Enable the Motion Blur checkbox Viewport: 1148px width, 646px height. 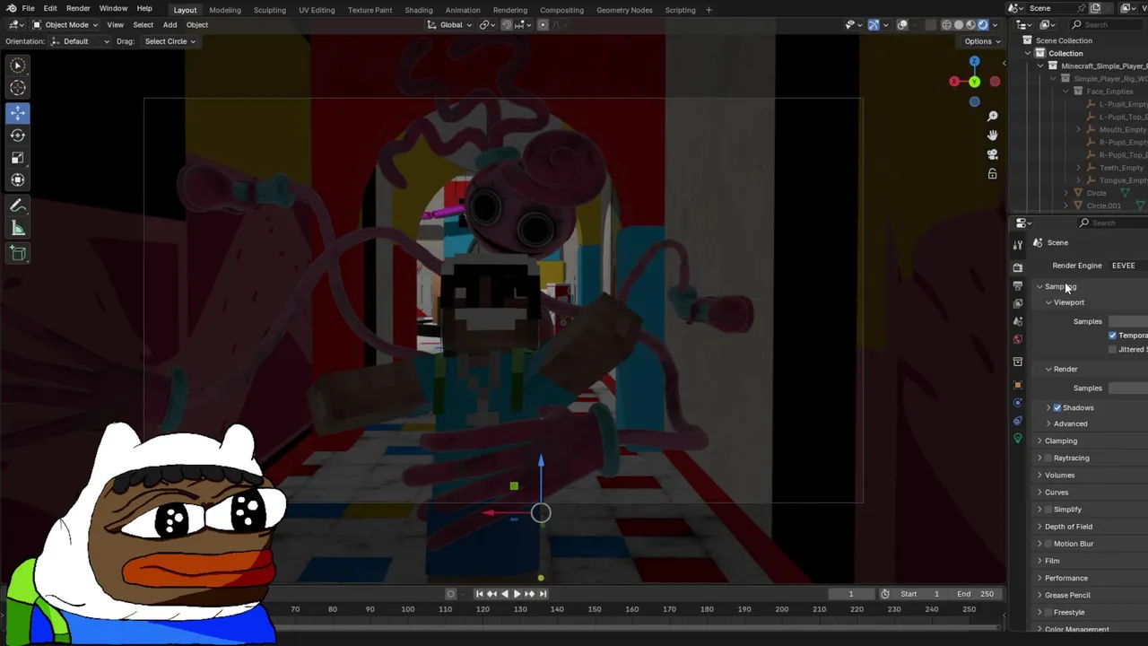[x=1048, y=544]
